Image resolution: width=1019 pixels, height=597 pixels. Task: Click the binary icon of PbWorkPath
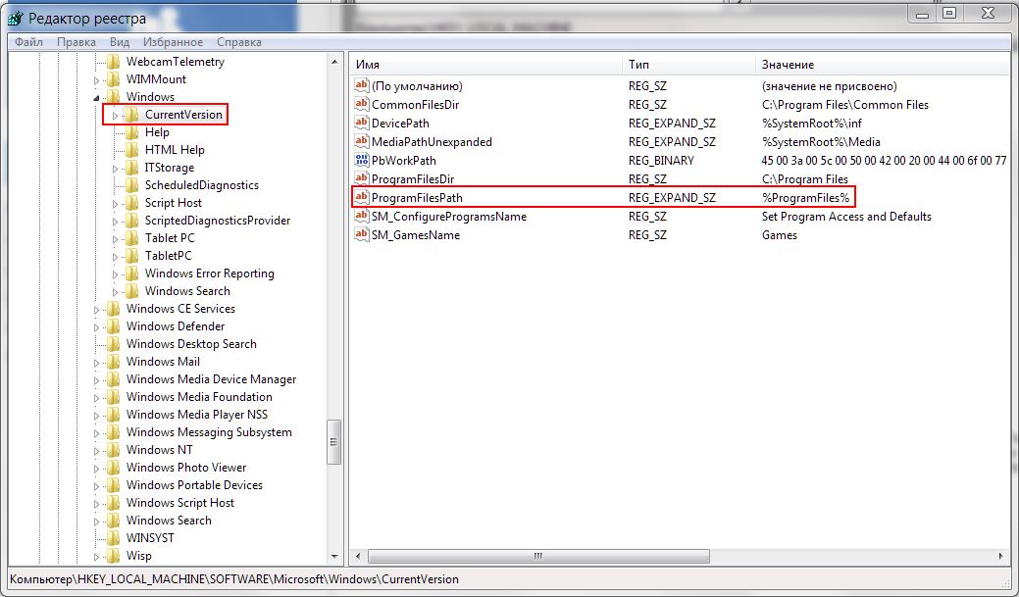[362, 160]
